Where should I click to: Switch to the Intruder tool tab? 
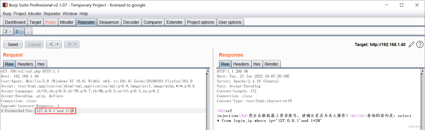point(67,22)
